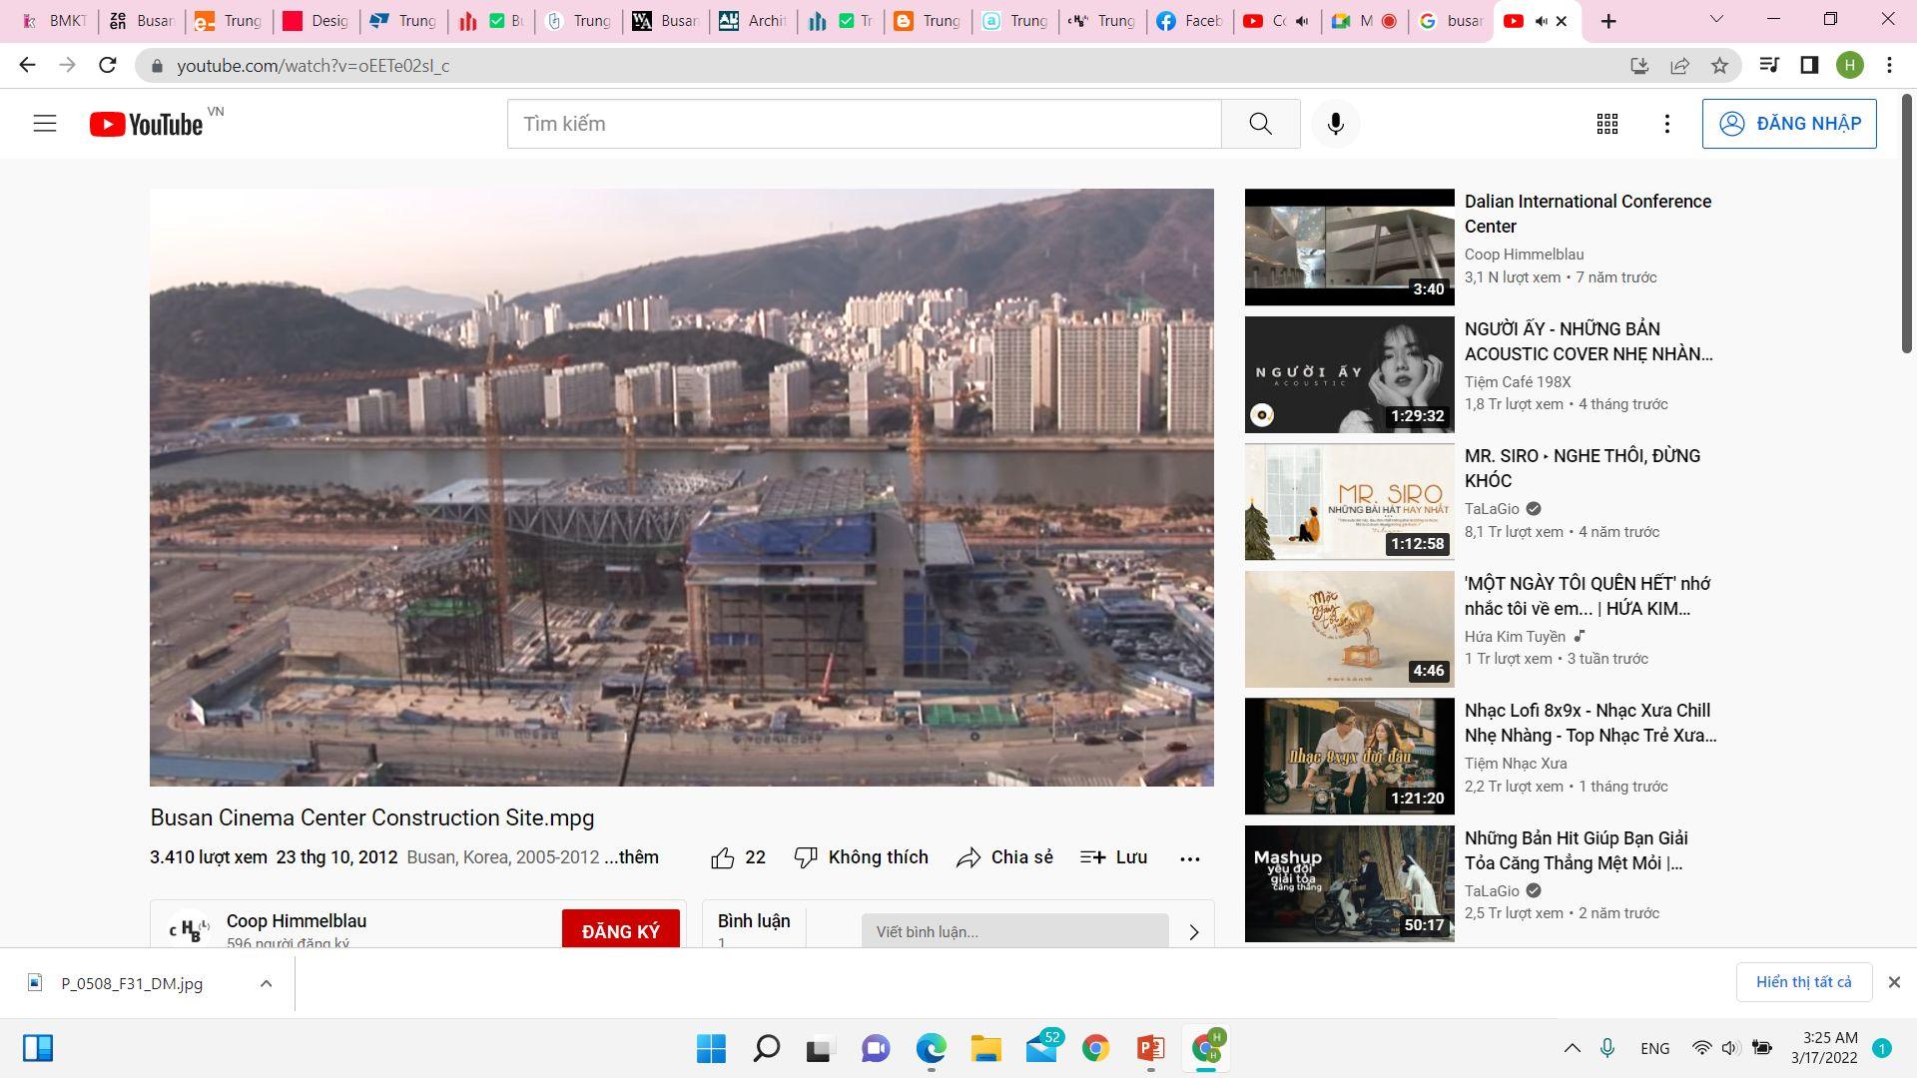Expand the comments section chevron

tap(1193, 932)
